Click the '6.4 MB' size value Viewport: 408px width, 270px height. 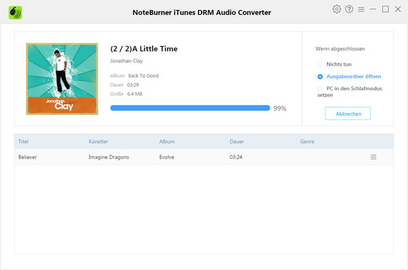coord(135,94)
